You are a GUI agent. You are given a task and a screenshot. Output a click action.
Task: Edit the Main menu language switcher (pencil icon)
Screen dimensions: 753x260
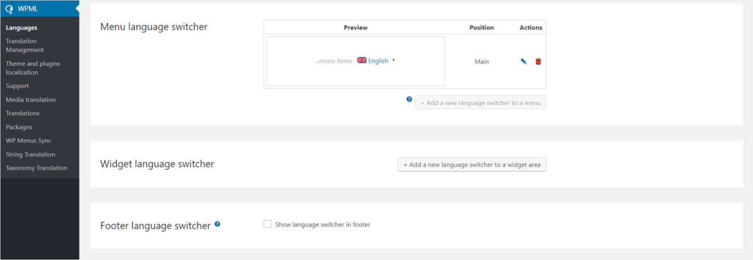[x=523, y=62]
